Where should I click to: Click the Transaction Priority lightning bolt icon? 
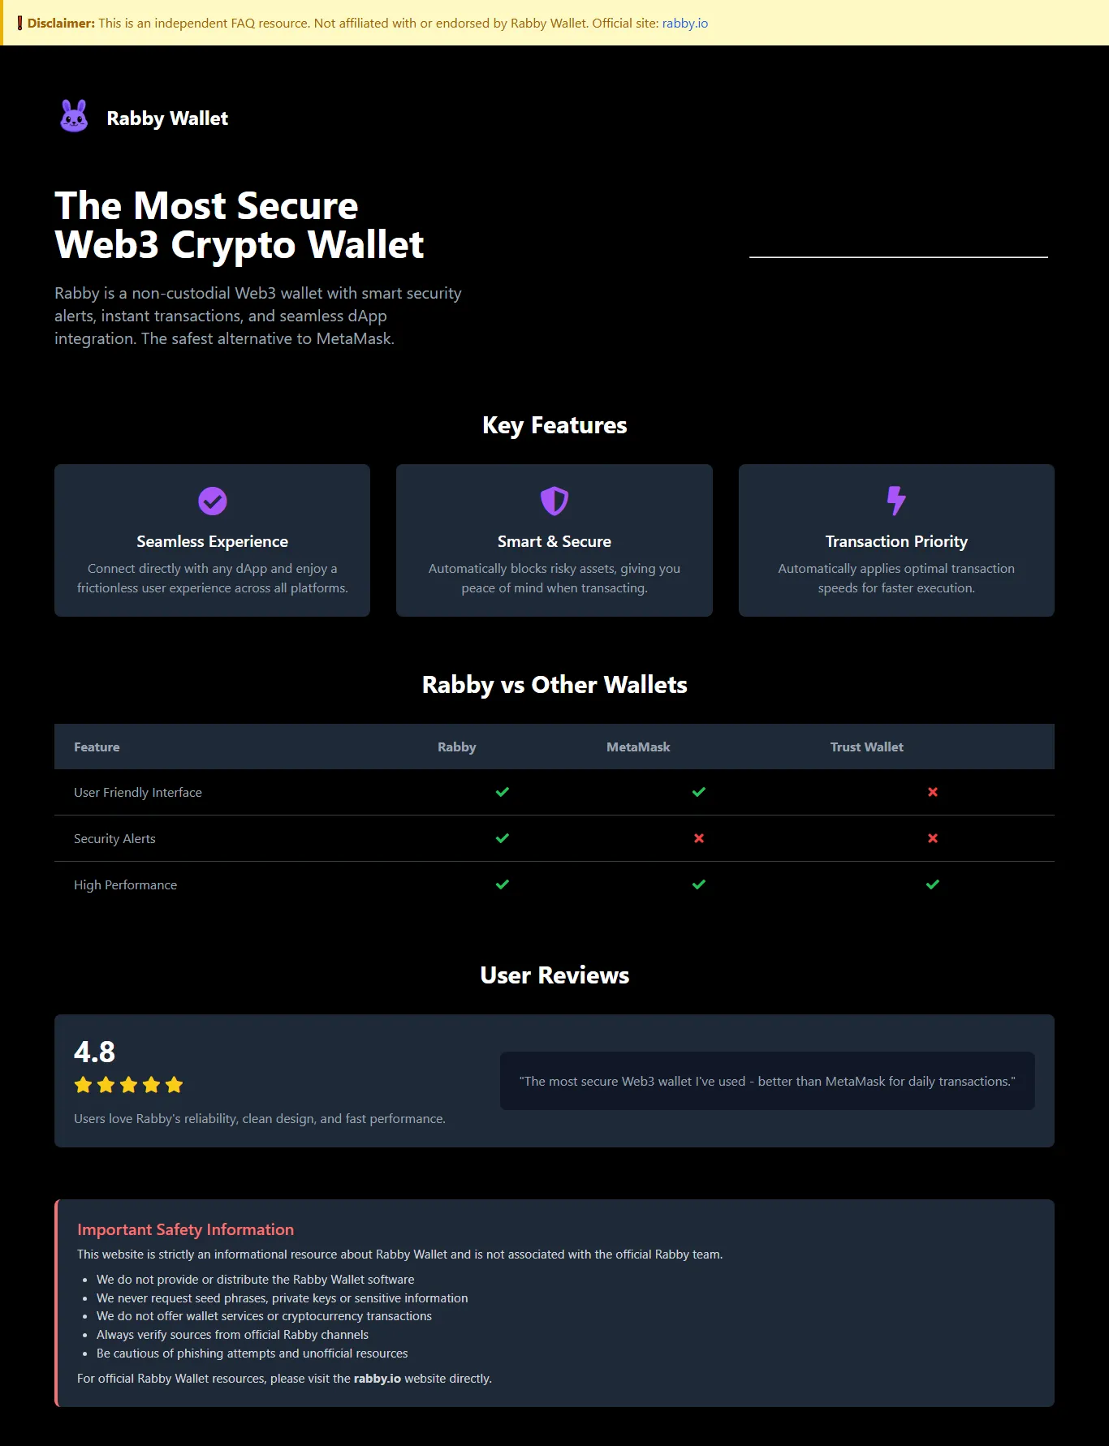pyautogui.click(x=896, y=501)
